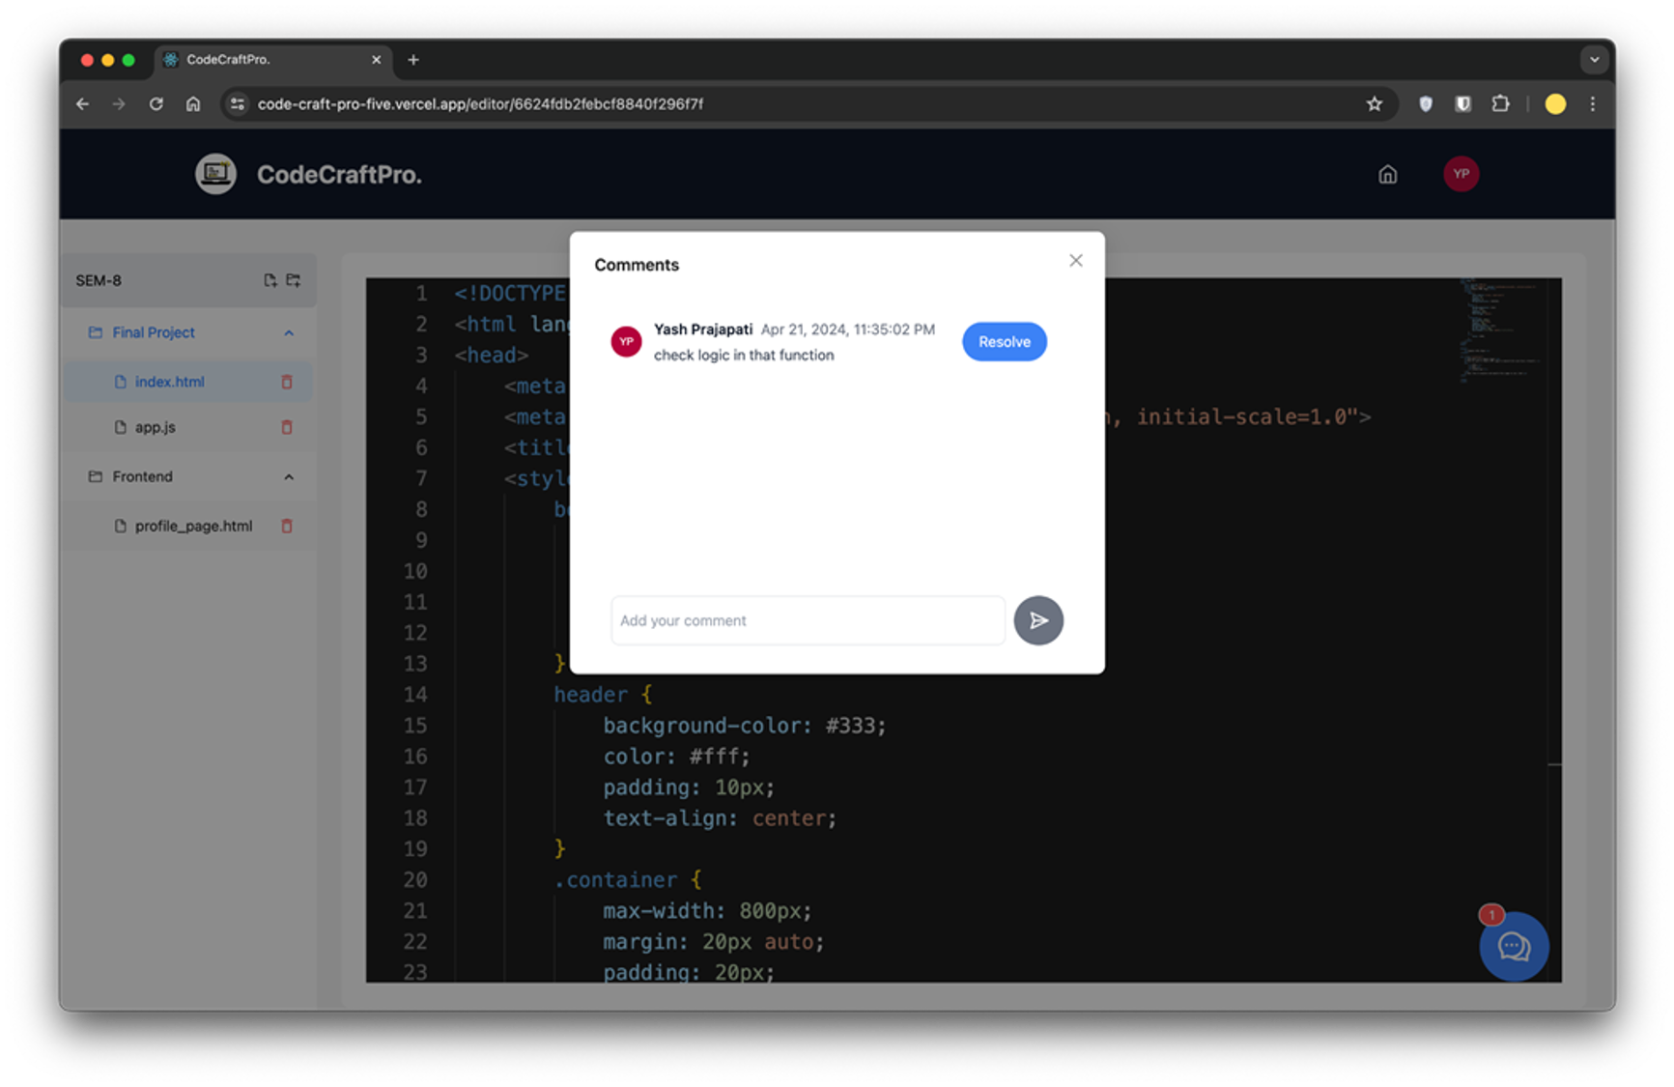Create a new folder in SEM-8

[x=294, y=280]
